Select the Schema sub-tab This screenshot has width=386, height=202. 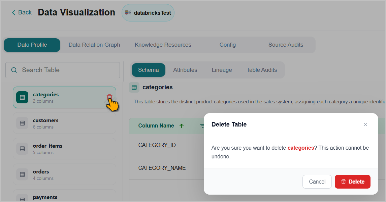pos(149,70)
